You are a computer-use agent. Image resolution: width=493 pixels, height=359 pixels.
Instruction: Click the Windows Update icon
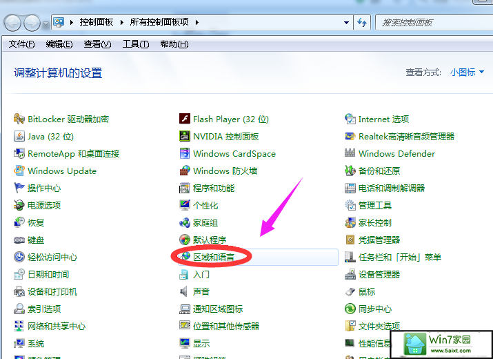click(19, 171)
